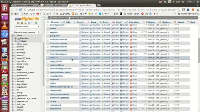
Task: Click the navigation panel scrollbar thumb
Action: point(43,64)
